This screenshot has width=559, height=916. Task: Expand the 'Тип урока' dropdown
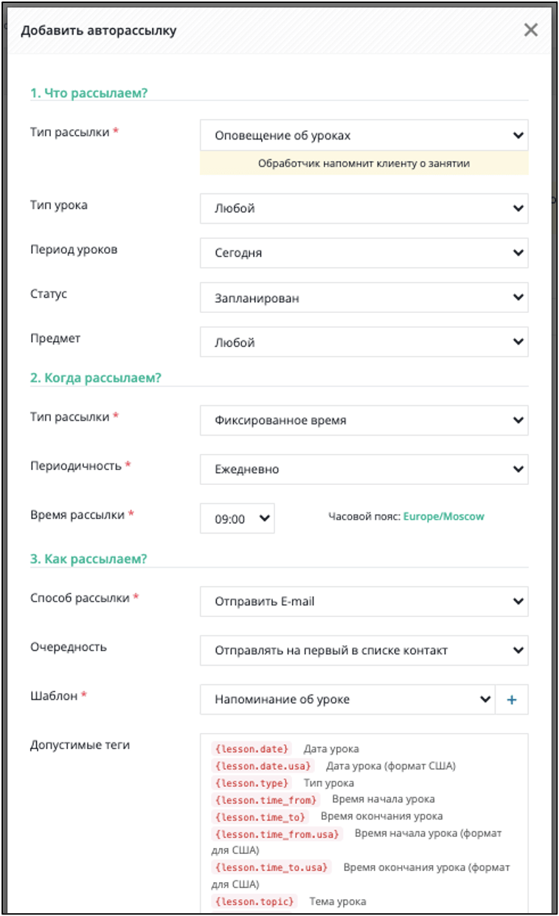tap(364, 209)
